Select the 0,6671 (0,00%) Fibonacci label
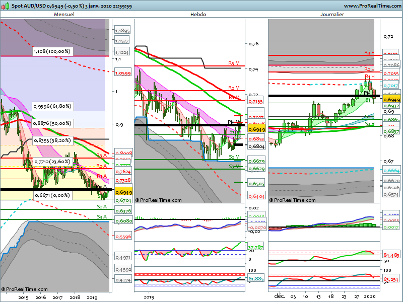This screenshot has height=302, width=403. coord(51,195)
